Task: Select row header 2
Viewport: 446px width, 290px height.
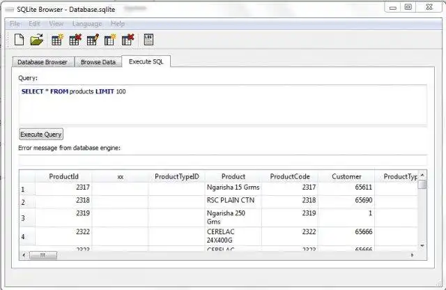Action: (27, 202)
